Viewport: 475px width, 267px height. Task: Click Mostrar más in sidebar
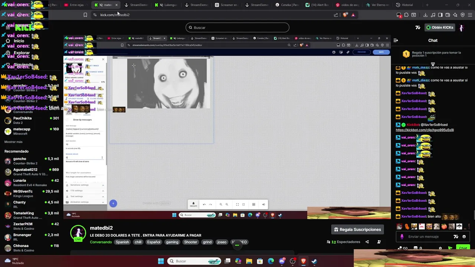pos(13,142)
